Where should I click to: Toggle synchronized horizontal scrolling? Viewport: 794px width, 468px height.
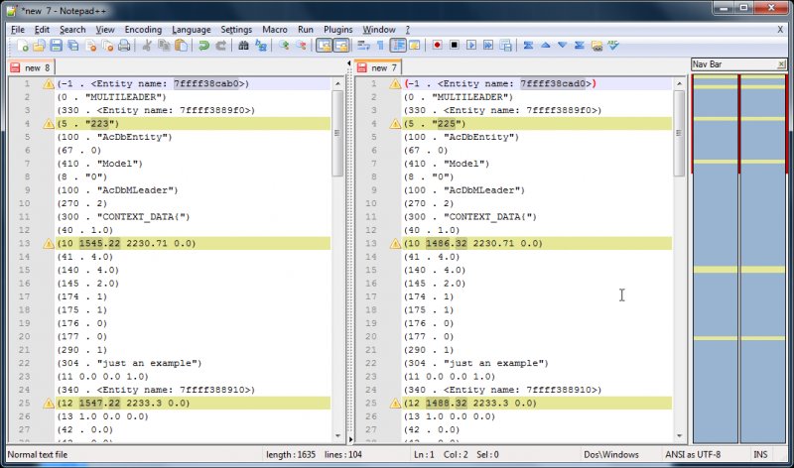point(341,46)
